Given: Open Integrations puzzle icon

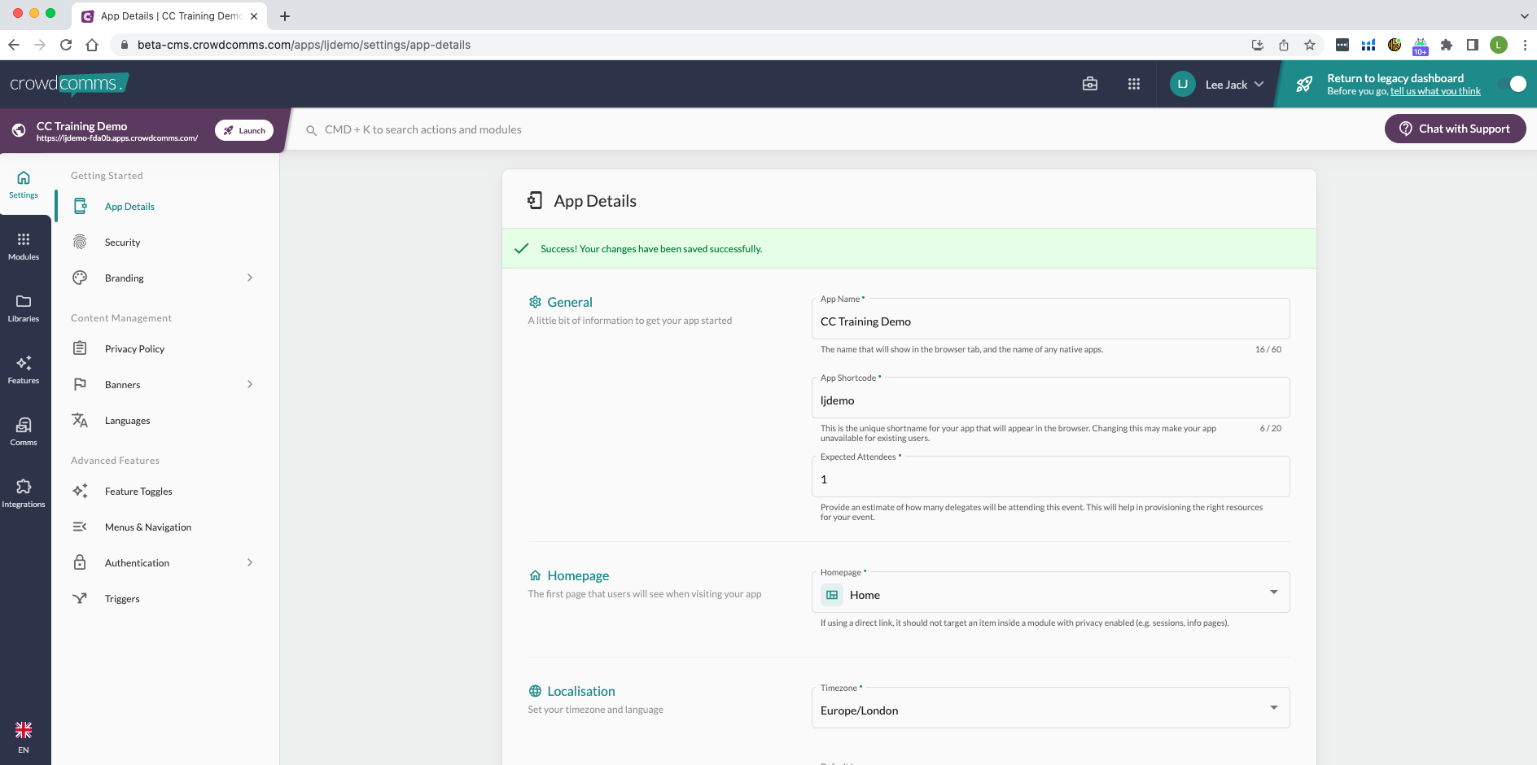Looking at the screenshot, I should (x=24, y=493).
